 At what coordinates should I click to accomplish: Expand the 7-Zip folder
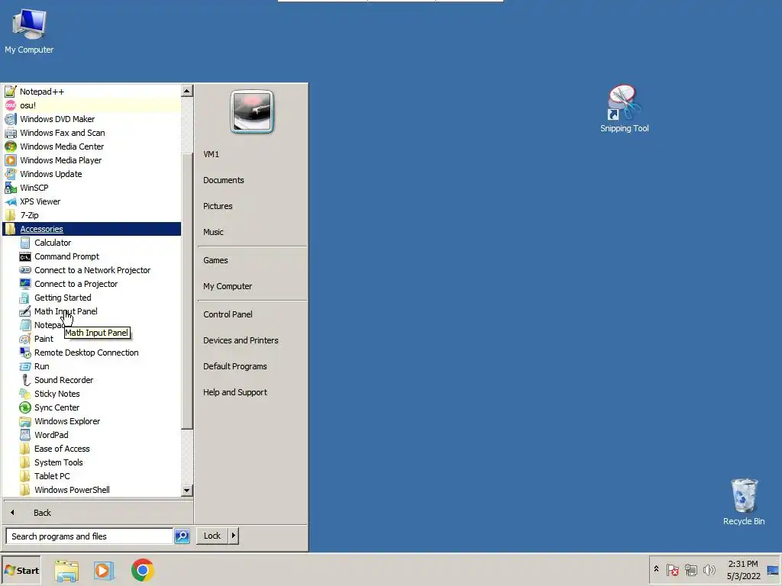pos(92,215)
